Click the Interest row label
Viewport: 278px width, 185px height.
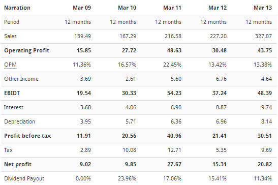pos(14,107)
